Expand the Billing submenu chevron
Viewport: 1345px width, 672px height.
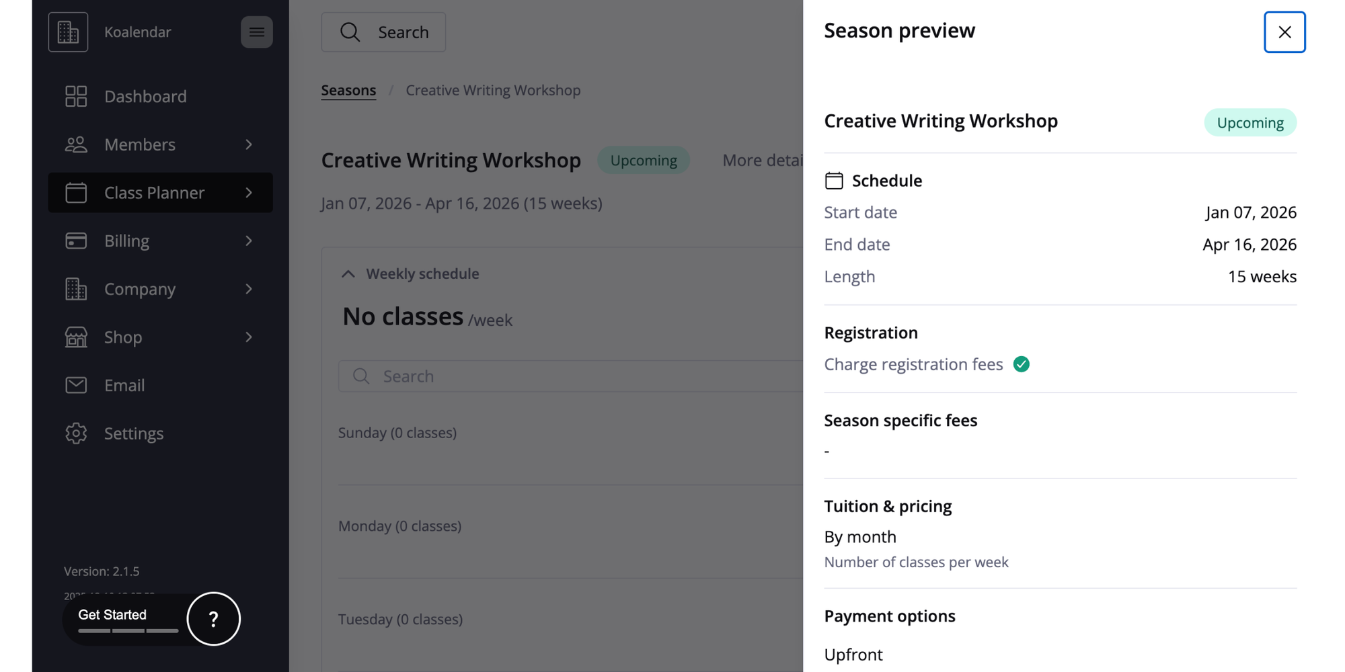pos(249,241)
